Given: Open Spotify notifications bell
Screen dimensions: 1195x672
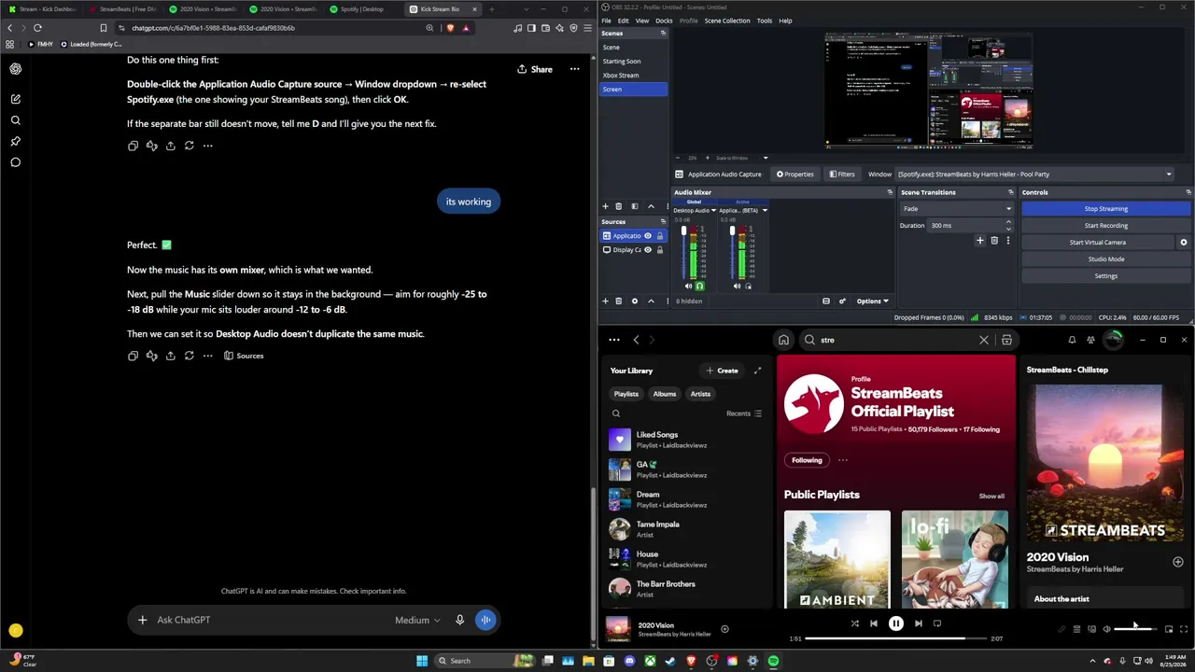Looking at the screenshot, I should pos(1072,340).
